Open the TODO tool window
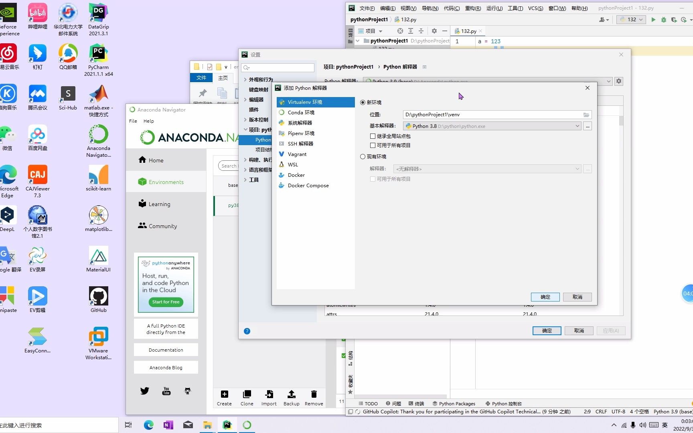693x433 pixels. 368,404
